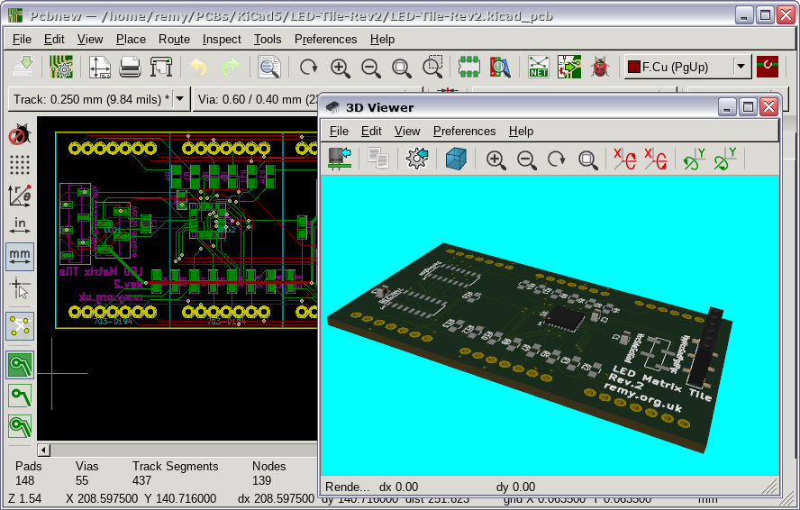The height and width of the screenshot is (510, 800).
Task: Open the Route menu
Action: 174,40
